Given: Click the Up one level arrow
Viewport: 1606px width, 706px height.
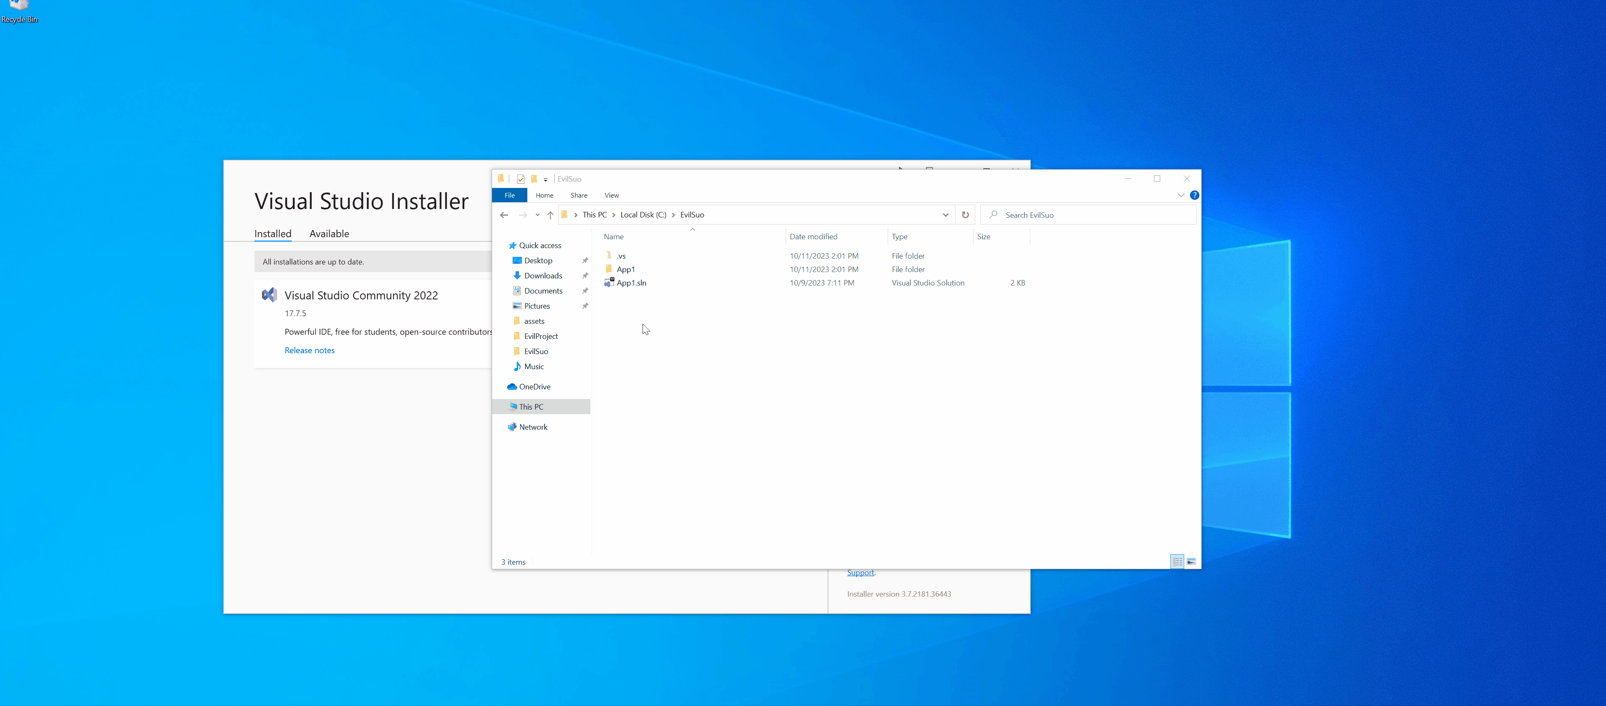Looking at the screenshot, I should [550, 215].
